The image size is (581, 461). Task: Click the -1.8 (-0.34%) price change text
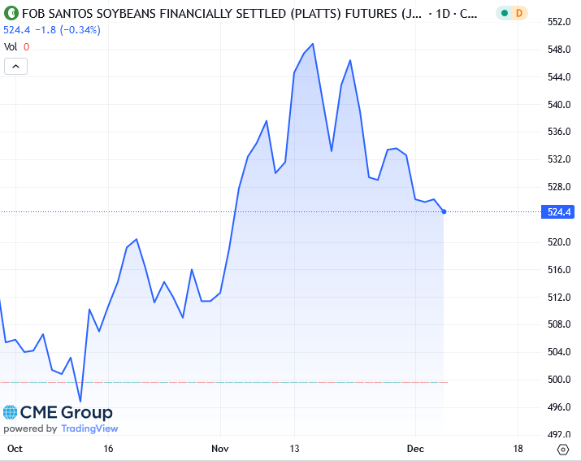click(67, 30)
